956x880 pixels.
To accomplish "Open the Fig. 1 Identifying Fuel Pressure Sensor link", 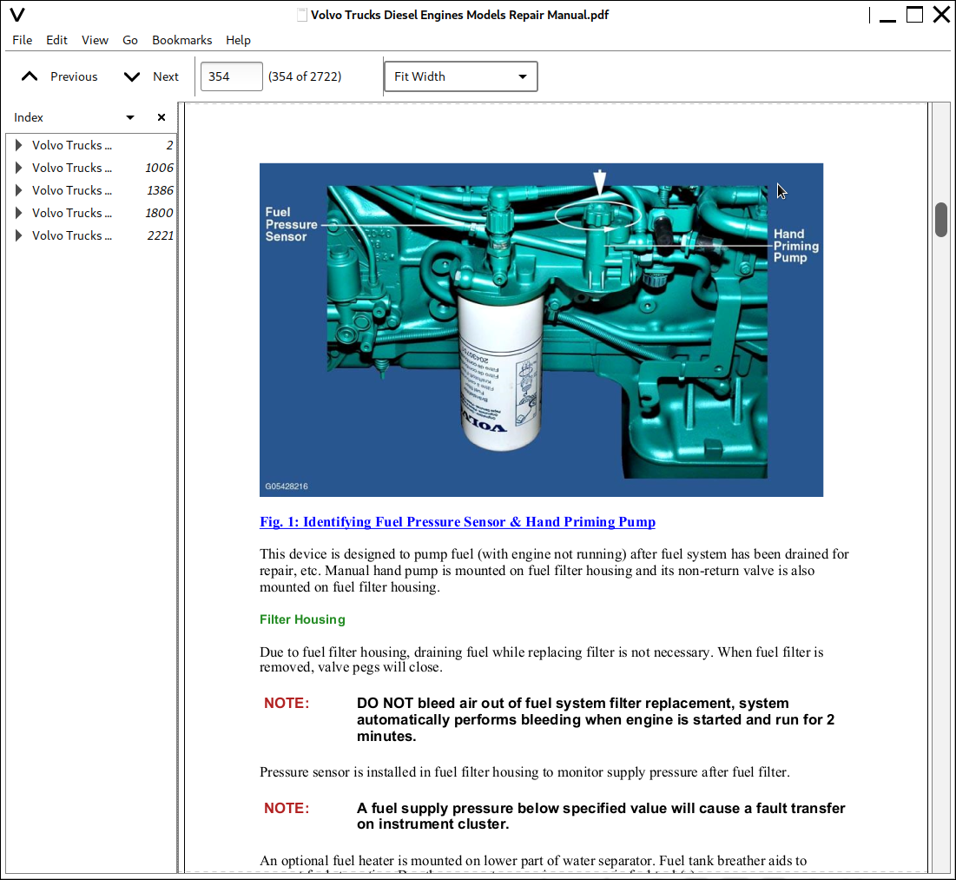I will [458, 522].
